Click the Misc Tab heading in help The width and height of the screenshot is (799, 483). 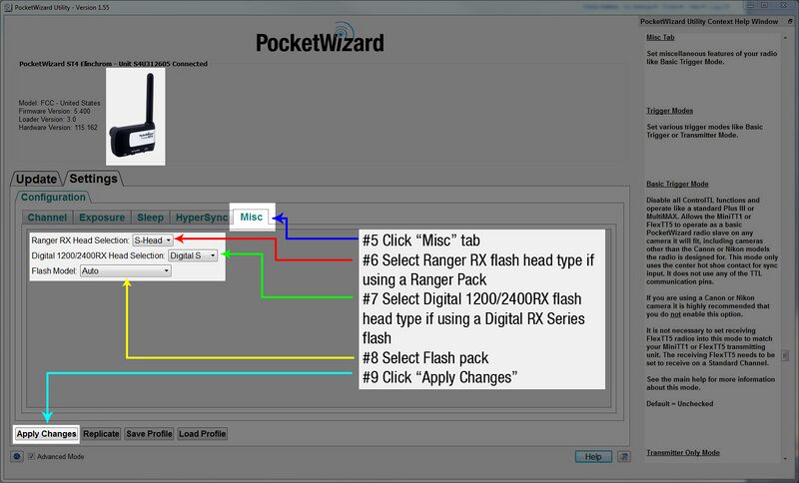pos(660,37)
